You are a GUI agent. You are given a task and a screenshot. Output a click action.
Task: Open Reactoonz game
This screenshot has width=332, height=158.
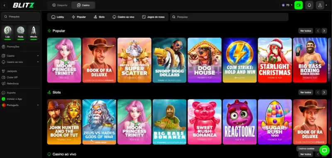coord(240,122)
